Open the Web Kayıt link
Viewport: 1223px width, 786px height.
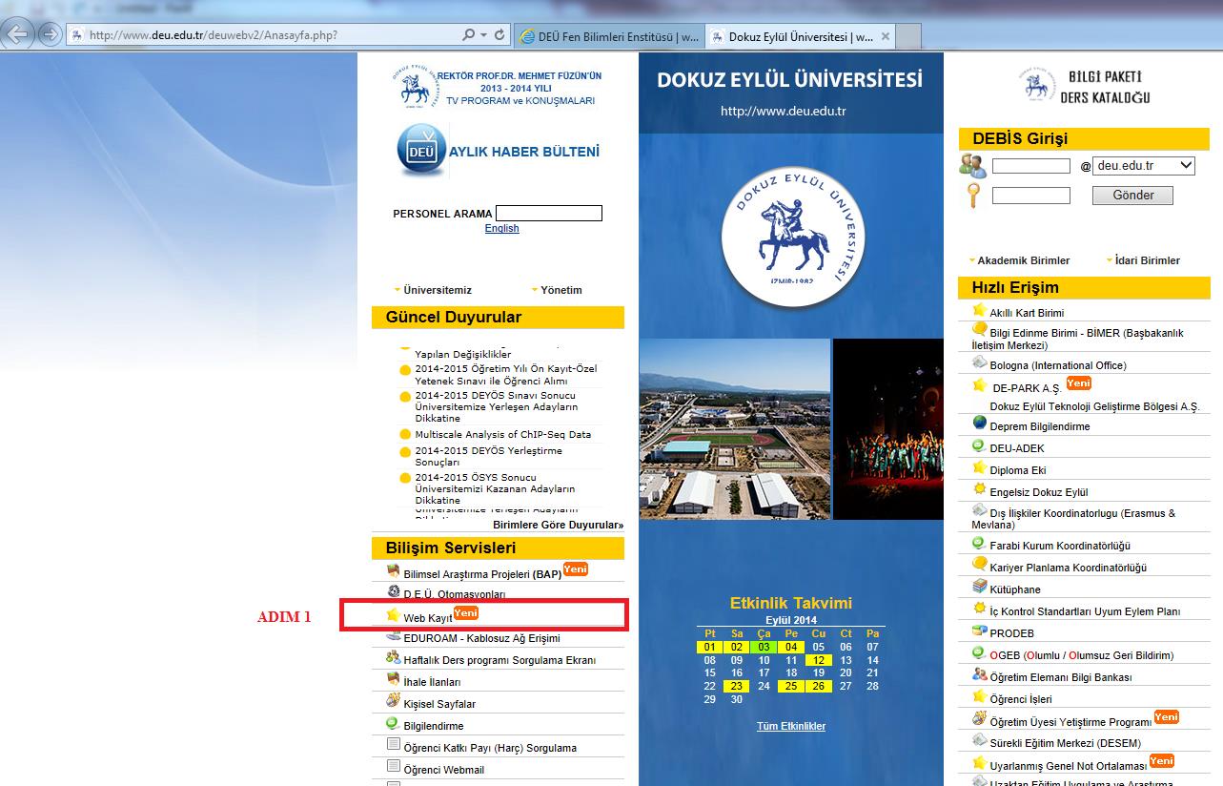click(427, 619)
